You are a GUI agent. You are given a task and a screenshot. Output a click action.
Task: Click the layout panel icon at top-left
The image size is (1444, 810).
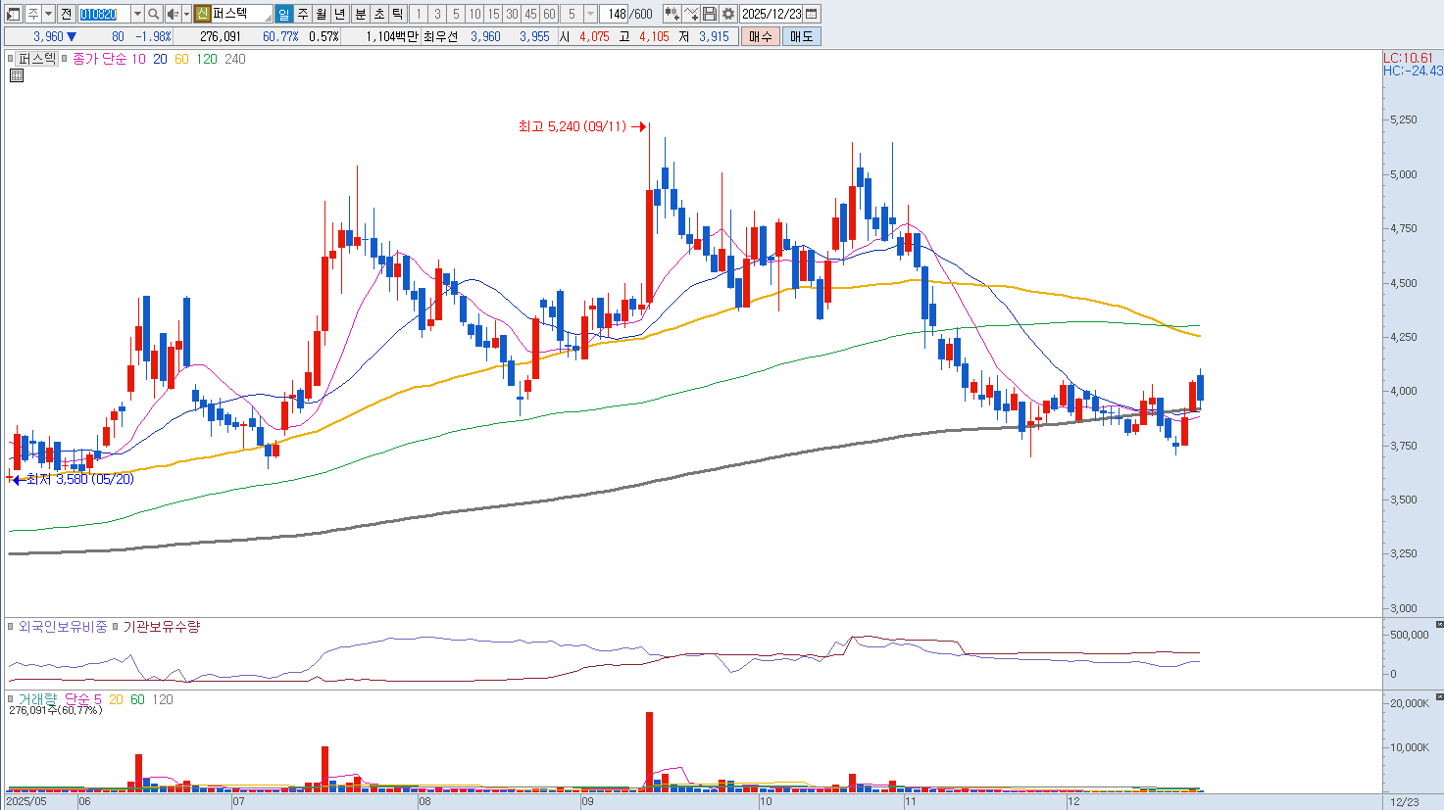coord(13,14)
